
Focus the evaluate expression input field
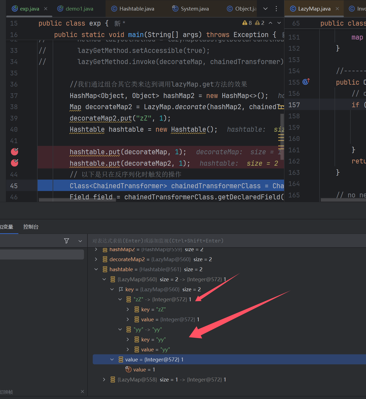227,241
